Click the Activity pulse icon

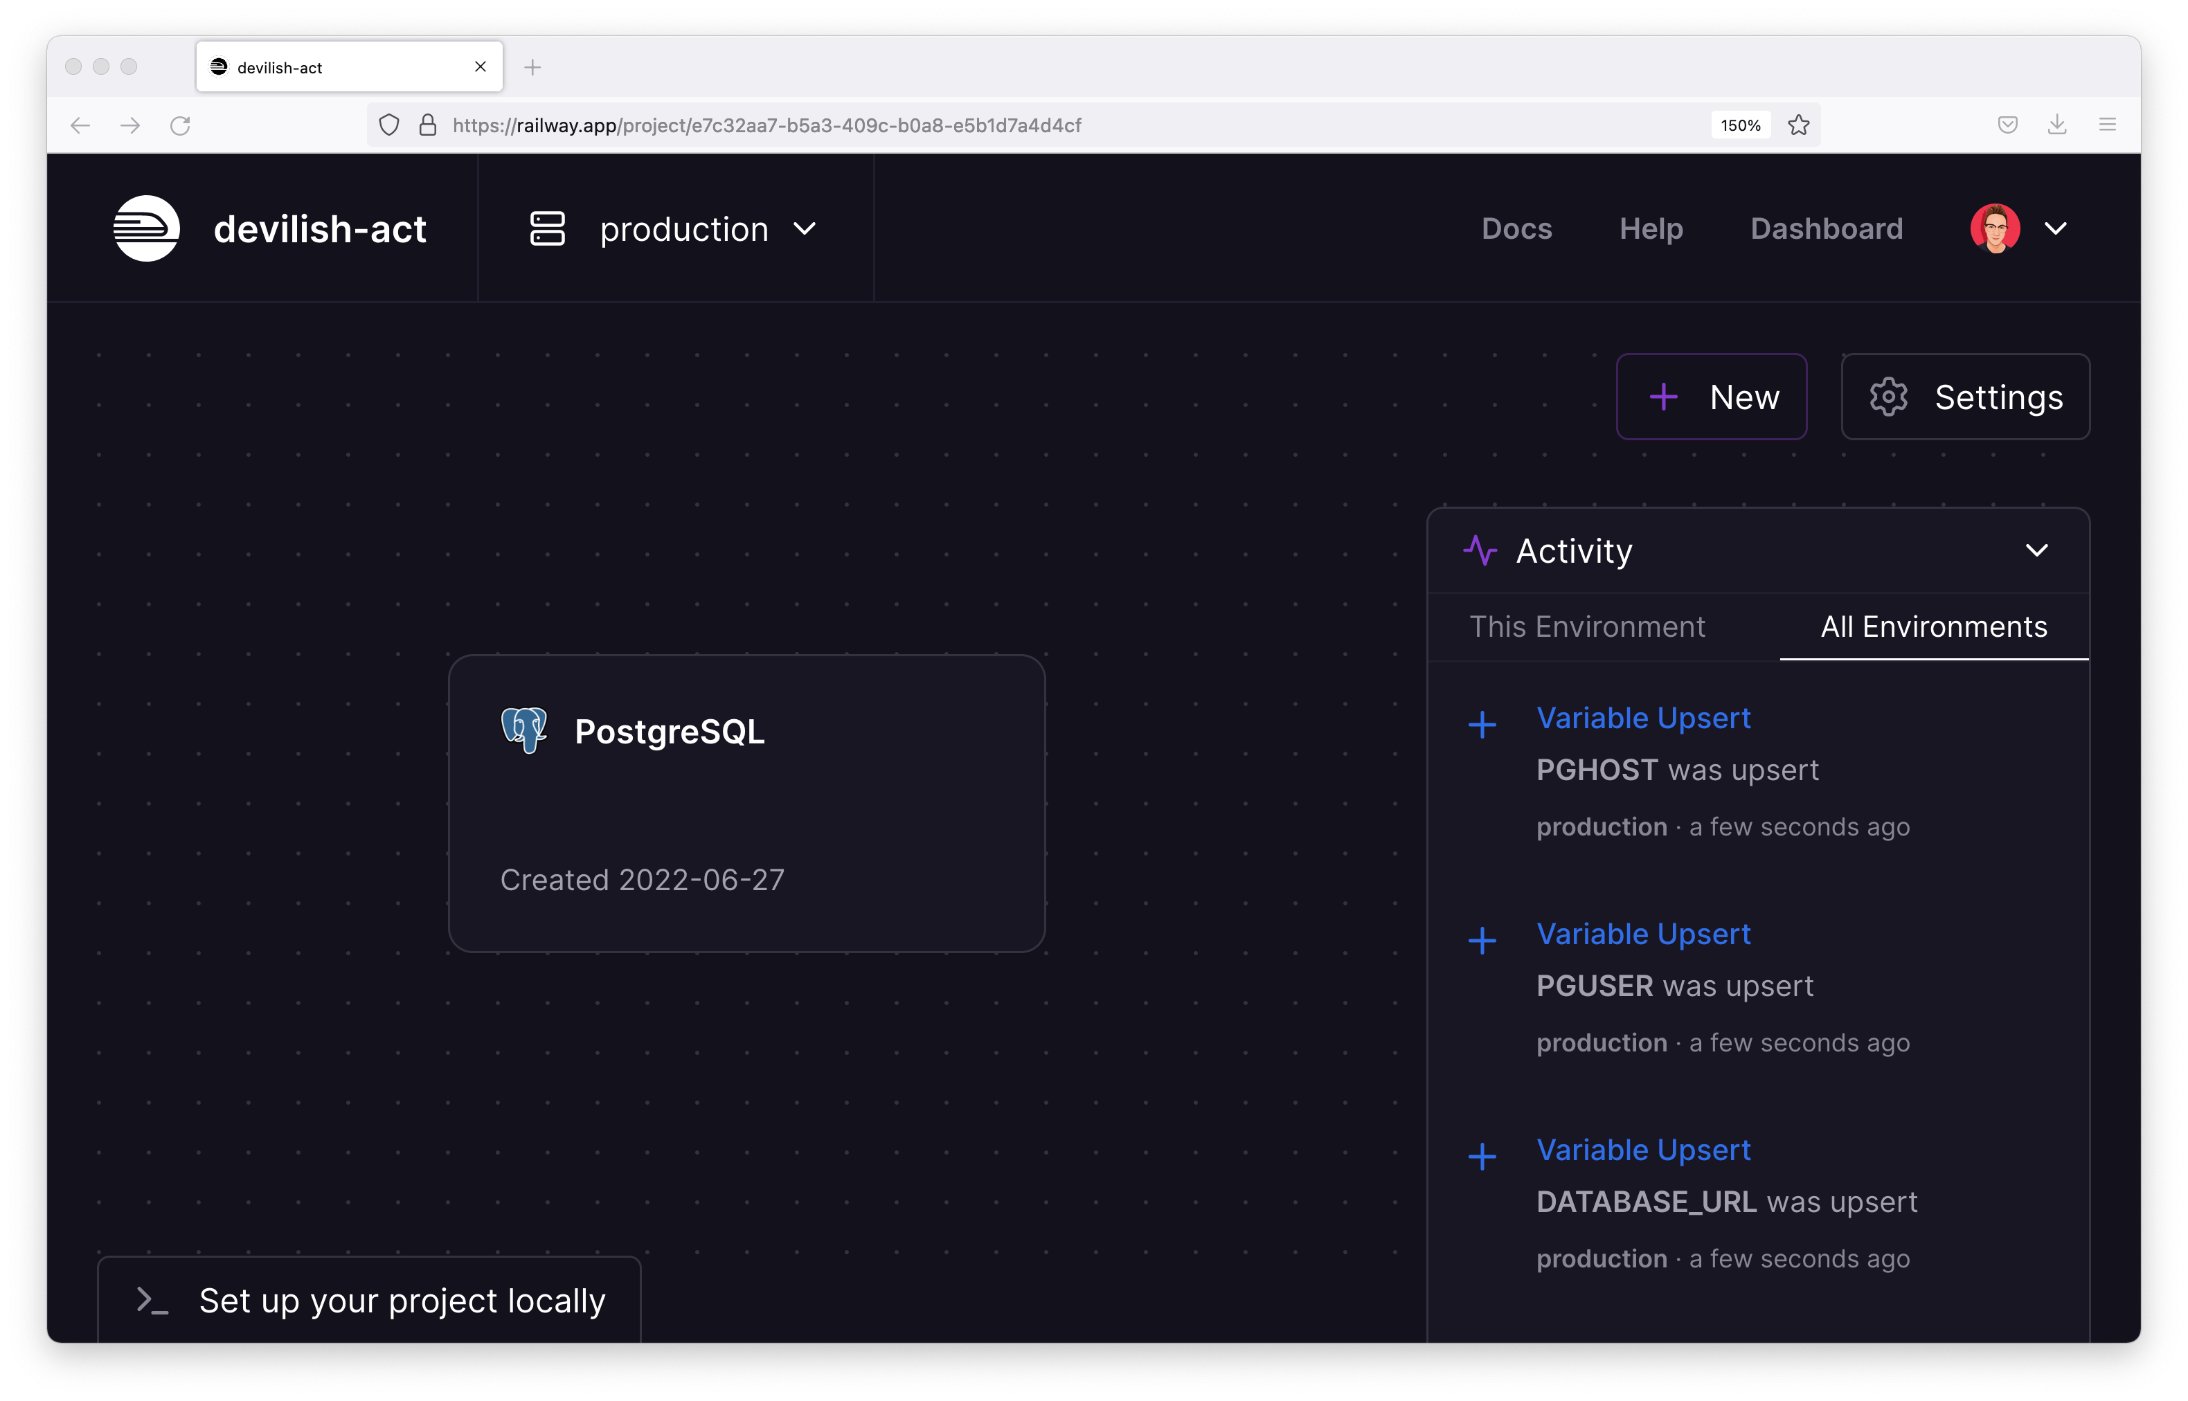1480,550
